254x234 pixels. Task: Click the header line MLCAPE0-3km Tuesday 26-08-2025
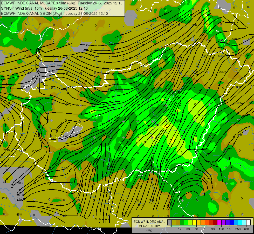62,3
